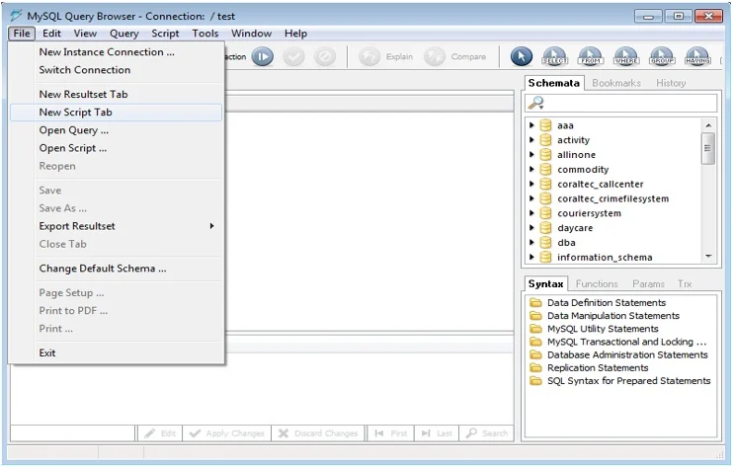This screenshot has width=733, height=467.
Task: Click the Edit button below the resultset
Action: (160, 433)
